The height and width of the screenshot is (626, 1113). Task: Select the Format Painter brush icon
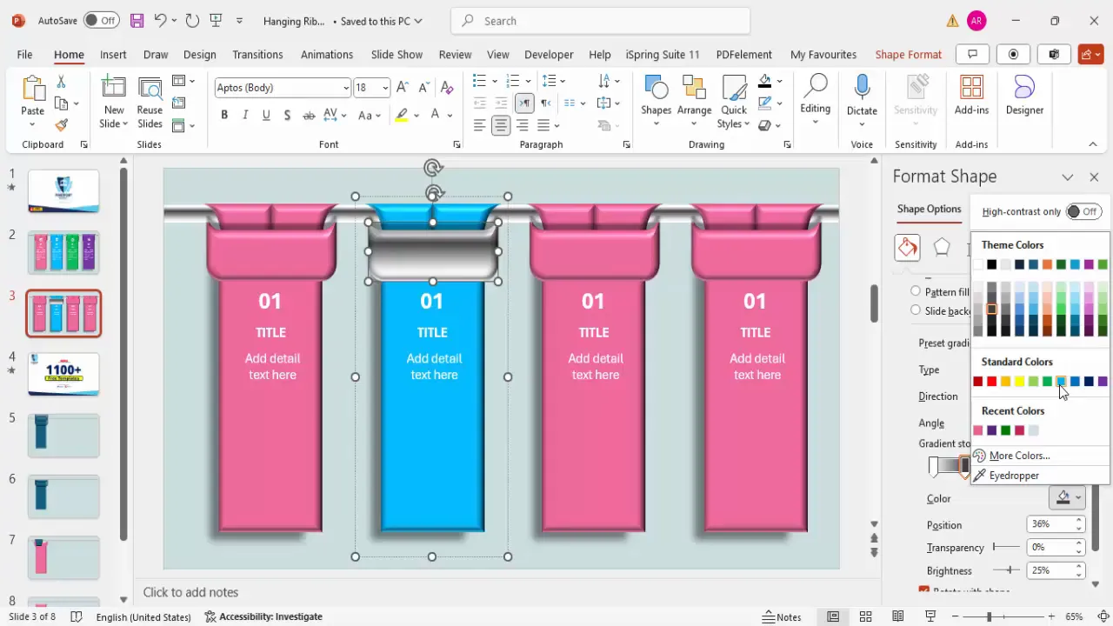pyautogui.click(x=61, y=125)
